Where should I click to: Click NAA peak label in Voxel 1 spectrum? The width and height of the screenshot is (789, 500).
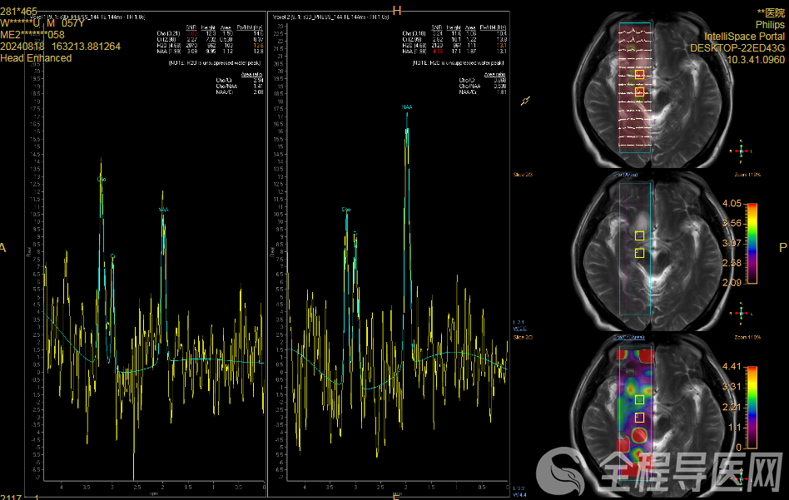click(x=163, y=210)
